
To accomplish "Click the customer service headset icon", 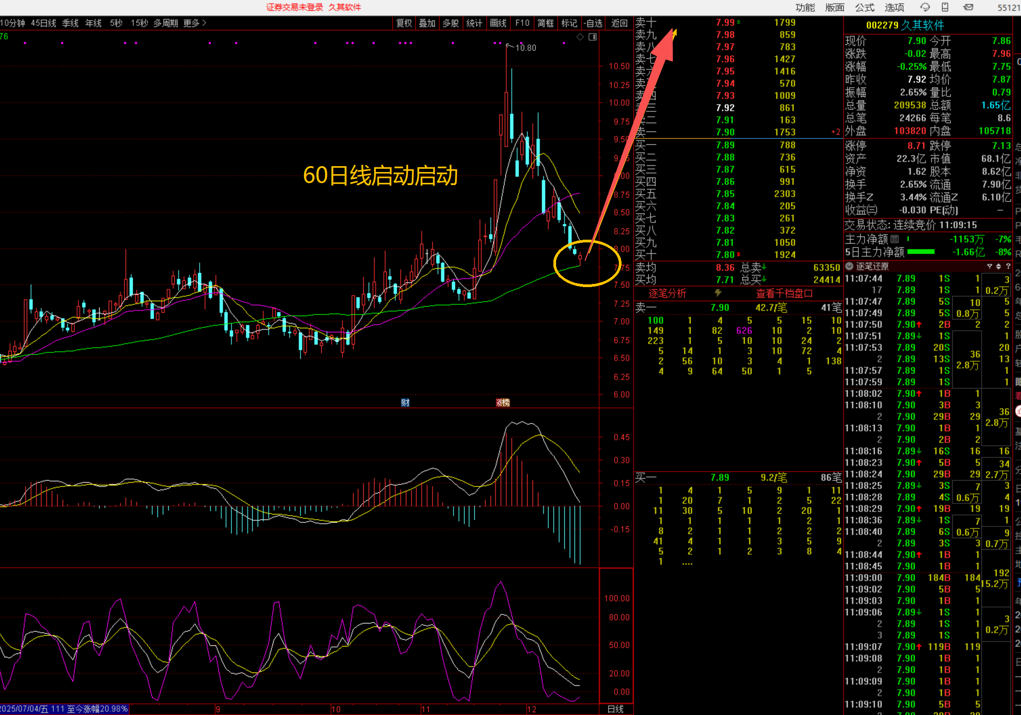I will pyautogui.click(x=925, y=7).
